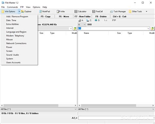Select Language and Region
Screen dimensions: 155x124
[20, 32]
